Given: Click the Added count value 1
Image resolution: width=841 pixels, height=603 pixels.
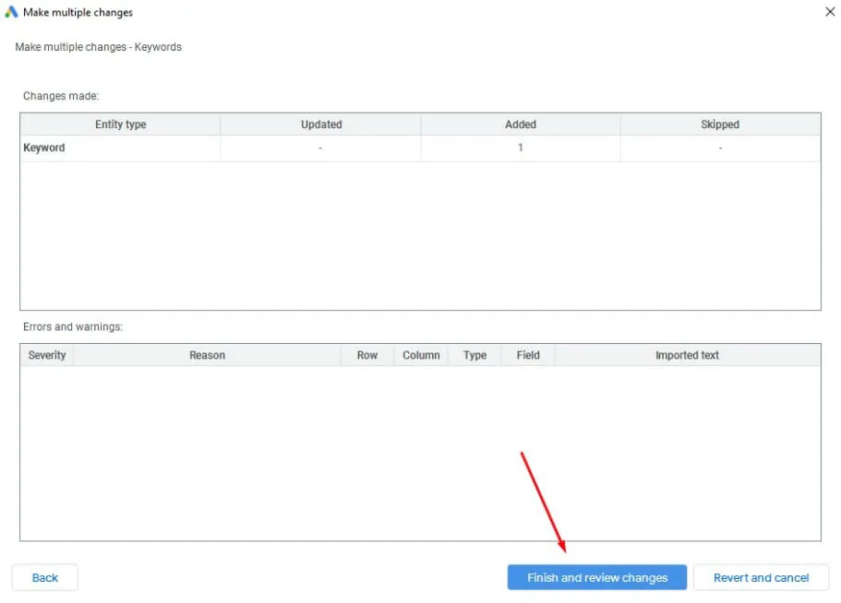Looking at the screenshot, I should (521, 148).
